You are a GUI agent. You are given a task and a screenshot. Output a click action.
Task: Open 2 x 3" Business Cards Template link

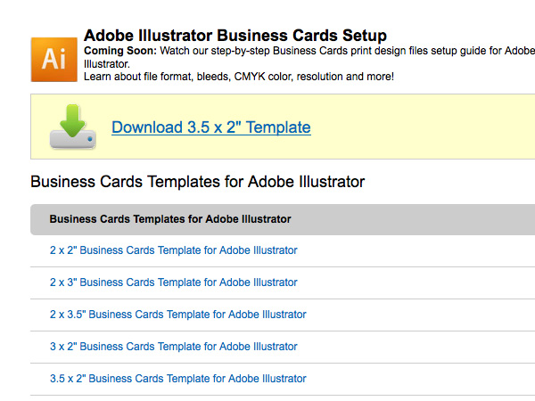click(x=174, y=282)
